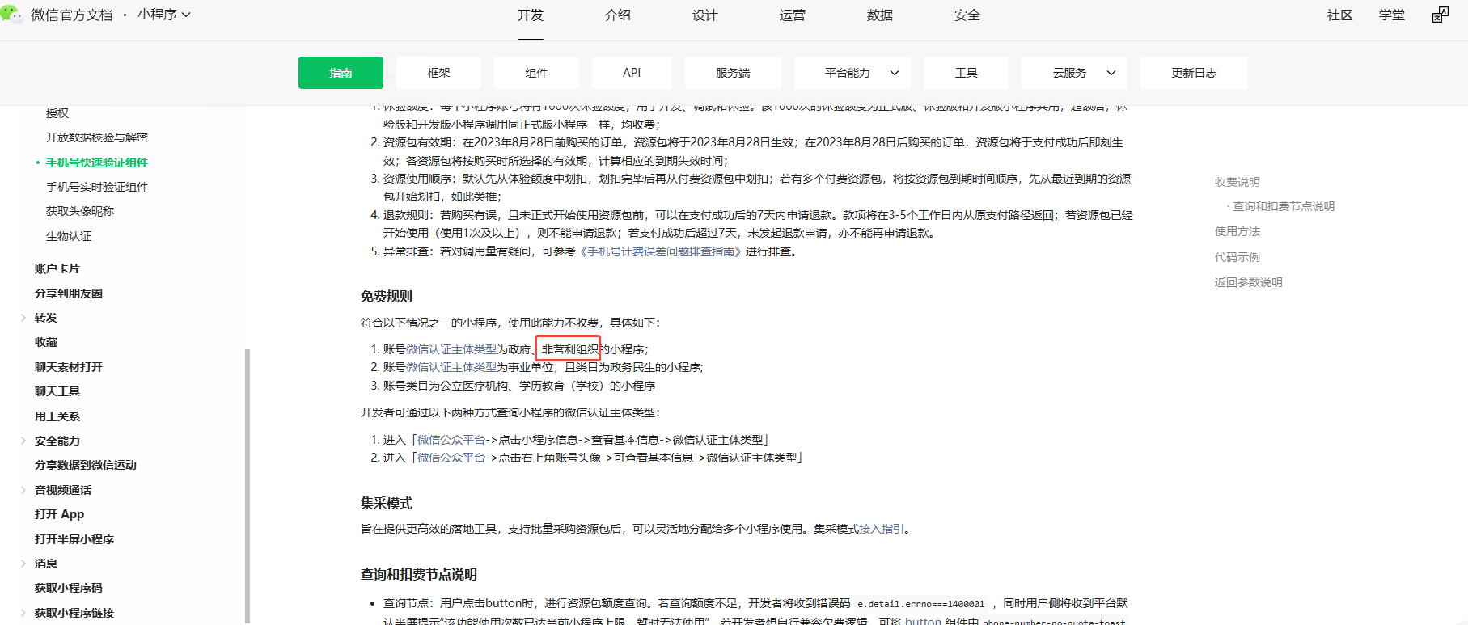Open 分享到朋友圈 in the sidebar

(69, 293)
